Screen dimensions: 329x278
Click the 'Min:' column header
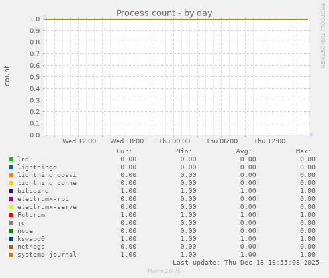click(x=184, y=151)
